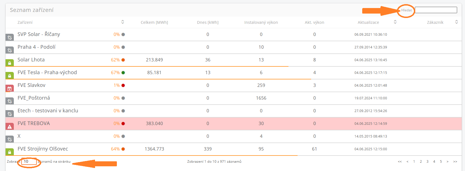Click the red status dot for FVE Slavkov
This screenshot has width=465, height=171.
tap(123, 85)
